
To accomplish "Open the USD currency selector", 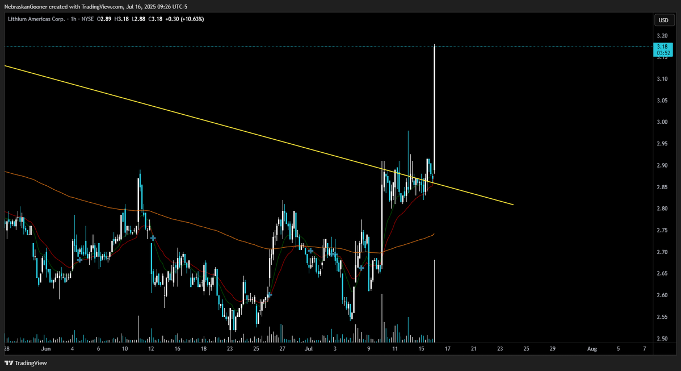I will (x=663, y=20).
